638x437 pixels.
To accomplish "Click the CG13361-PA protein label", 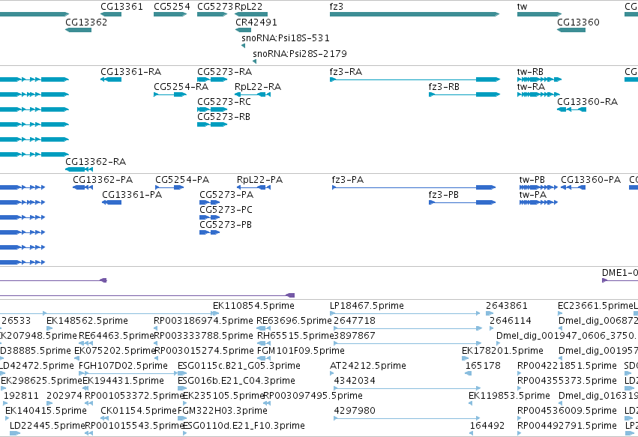I will click(x=132, y=195).
